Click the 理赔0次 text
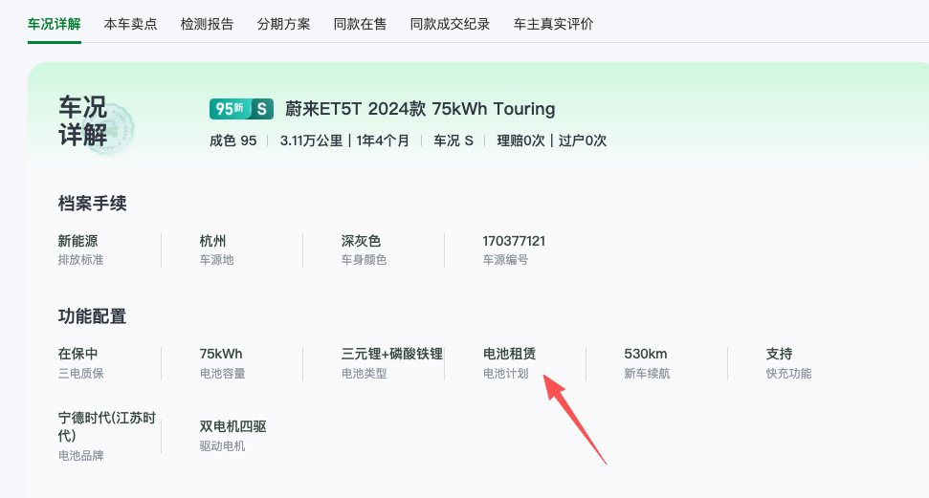929x498 pixels. click(x=520, y=141)
